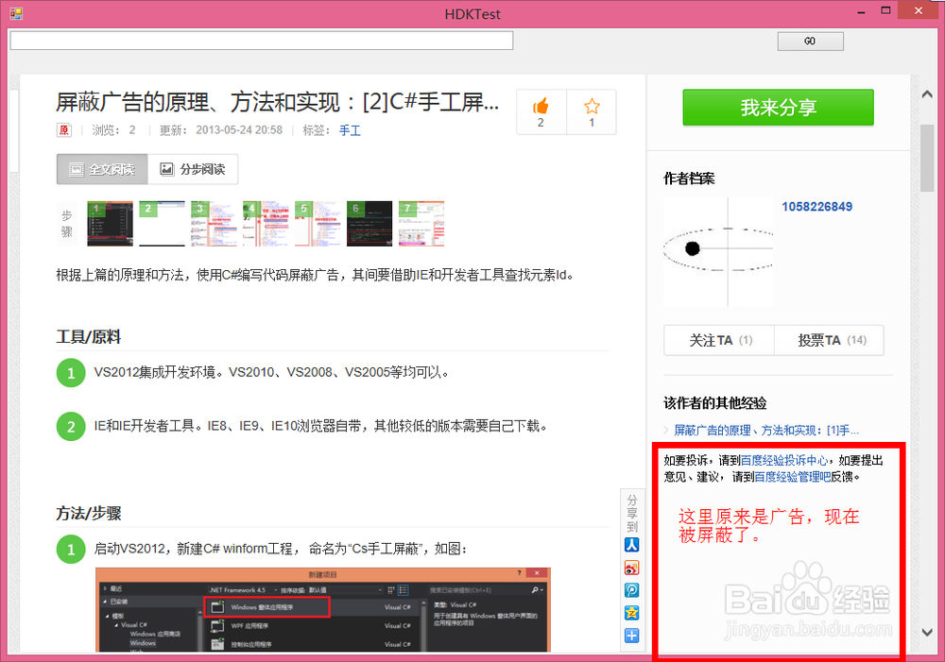The width and height of the screenshot is (945, 662).
Task: Open related article 屏蔽广告的原理、方法和实现：[1] link
Action: tap(766, 430)
